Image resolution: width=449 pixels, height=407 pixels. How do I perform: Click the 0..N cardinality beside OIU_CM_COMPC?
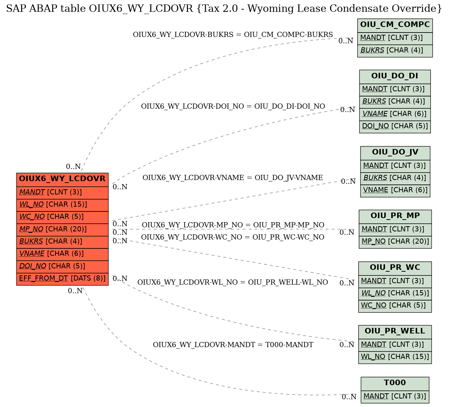click(346, 41)
